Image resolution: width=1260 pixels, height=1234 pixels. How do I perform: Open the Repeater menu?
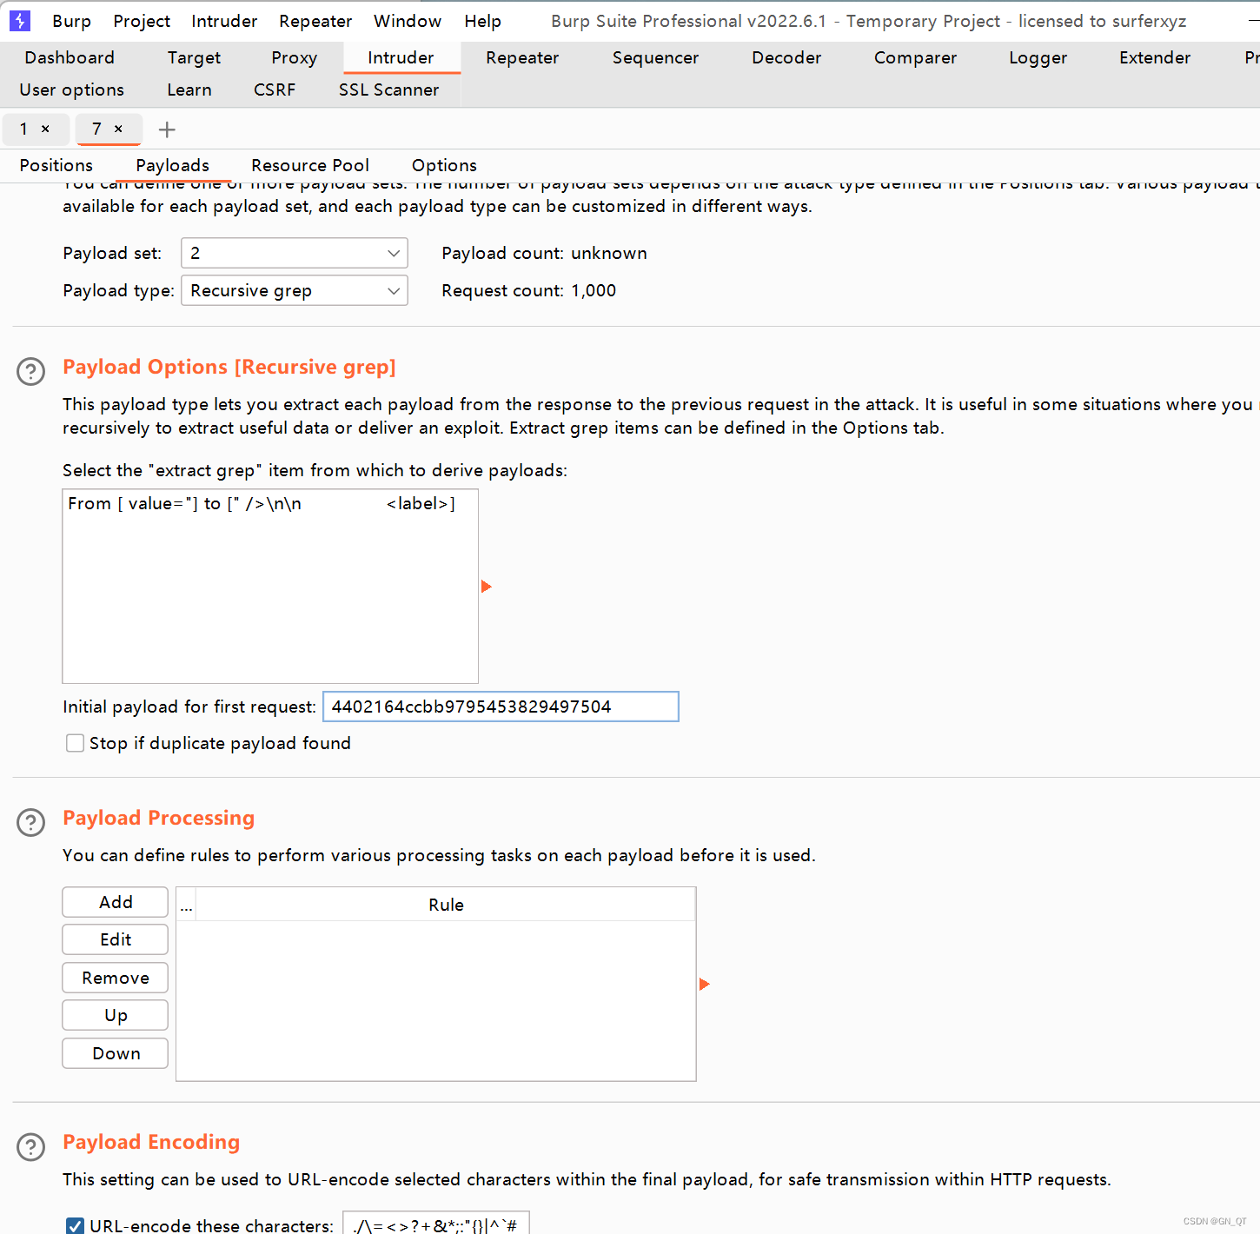pyautogui.click(x=315, y=21)
